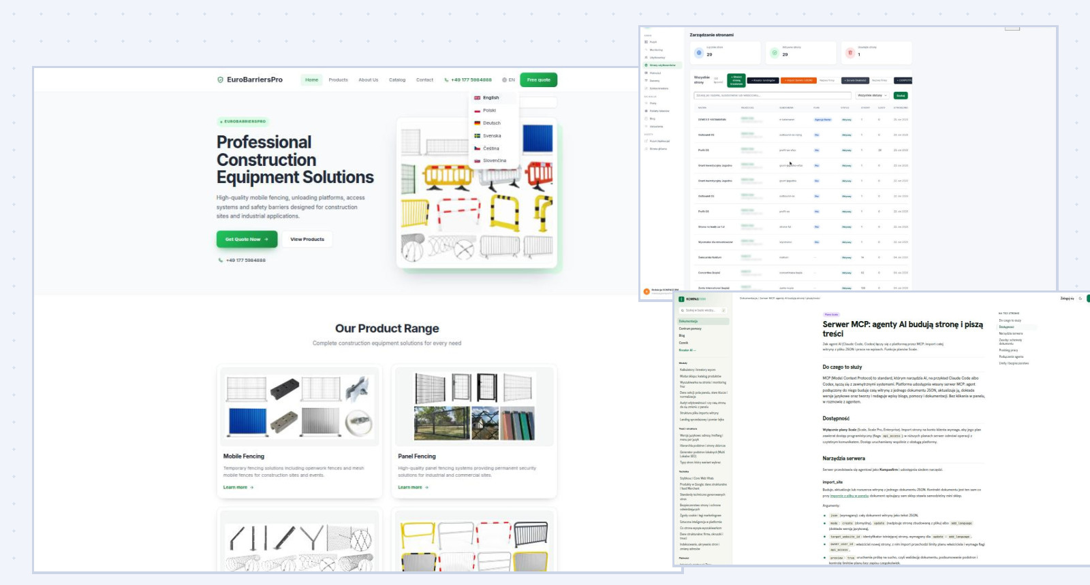Click the orange JSON import button
Image resolution: width=1090 pixels, height=585 pixels.
coord(798,80)
